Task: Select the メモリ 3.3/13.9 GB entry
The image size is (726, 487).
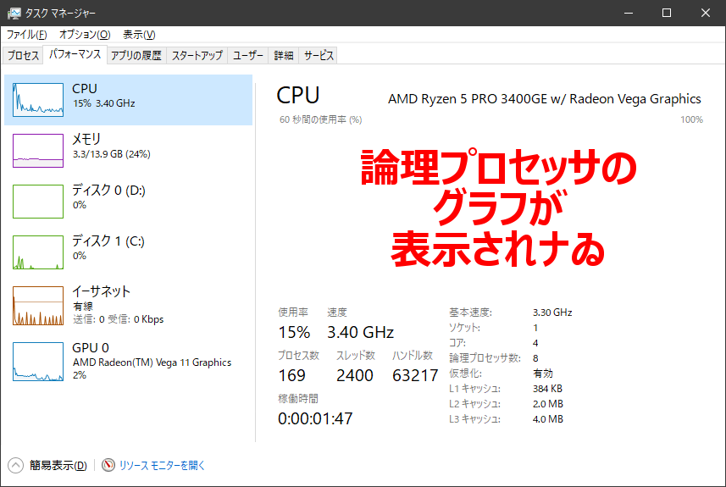Action: click(128, 151)
